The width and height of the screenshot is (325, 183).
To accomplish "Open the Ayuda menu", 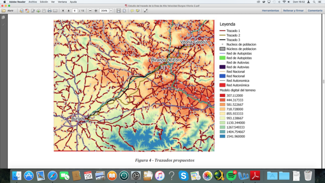I will (x=73, y=2).
